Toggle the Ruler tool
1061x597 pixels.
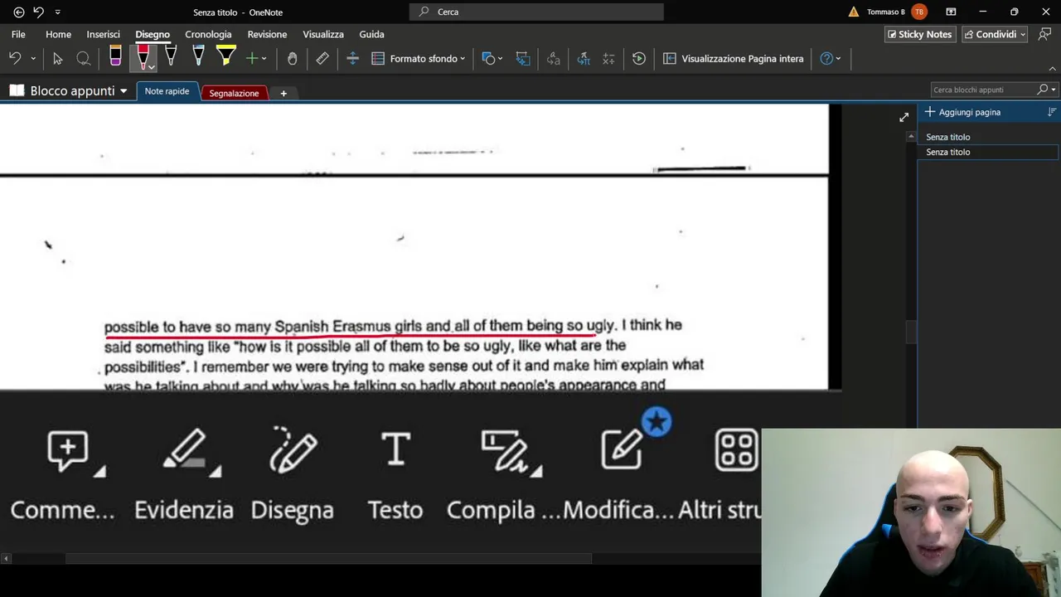click(x=322, y=59)
